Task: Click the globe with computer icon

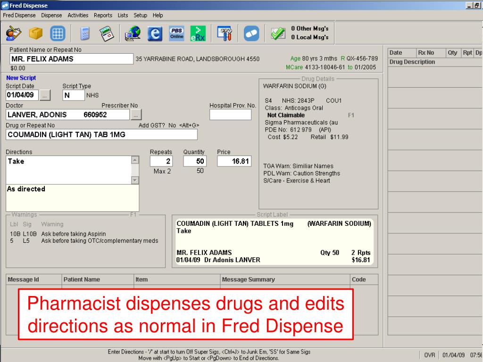Action: 133,33
